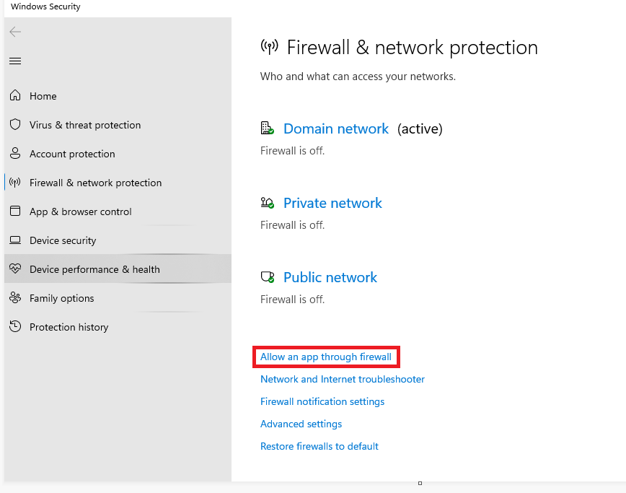
Task: Click the back arrow icon
Action: [x=15, y=32]
